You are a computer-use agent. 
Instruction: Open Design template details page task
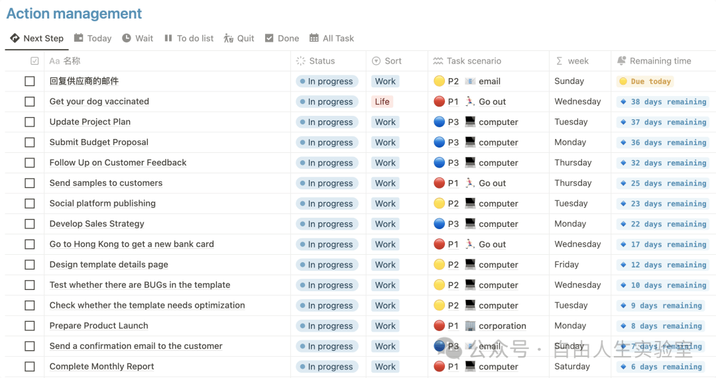click(x=109, y=264)
